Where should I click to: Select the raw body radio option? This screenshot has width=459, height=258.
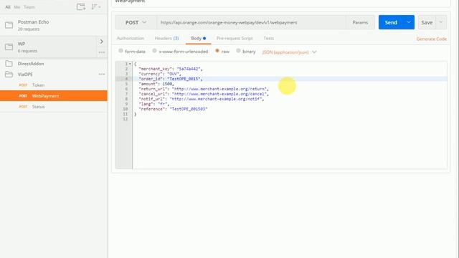click(x=217, y=51)
